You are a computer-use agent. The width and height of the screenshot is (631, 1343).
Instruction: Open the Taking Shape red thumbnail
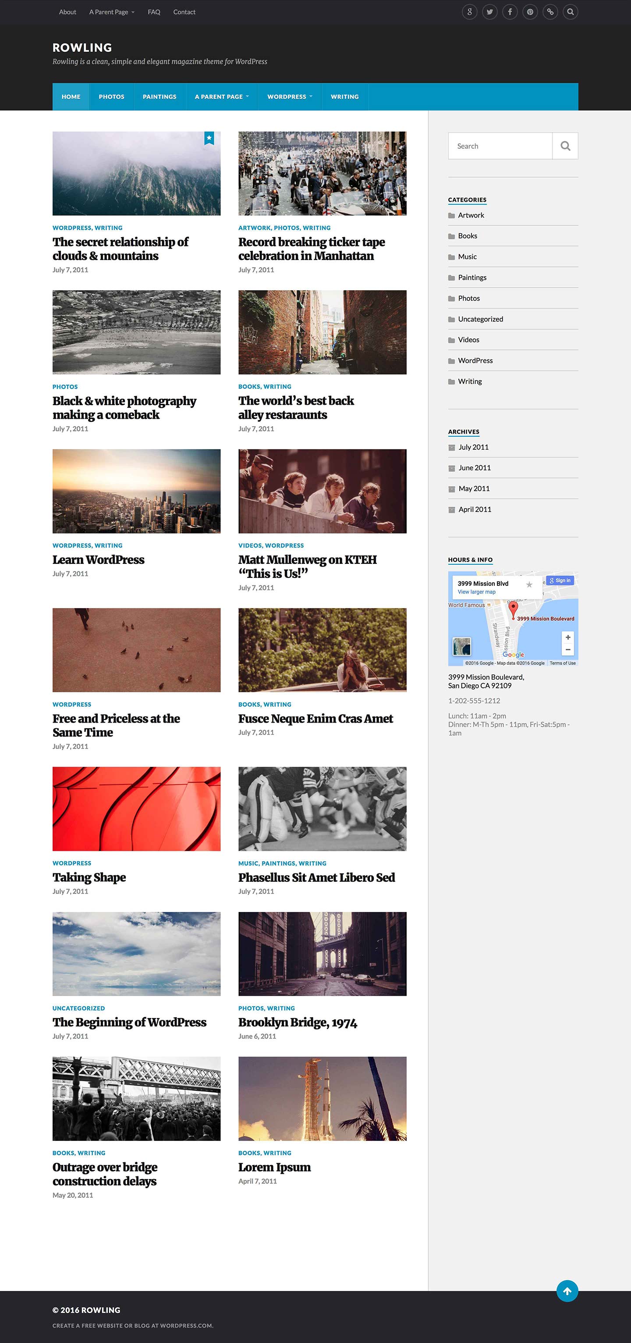137,809
